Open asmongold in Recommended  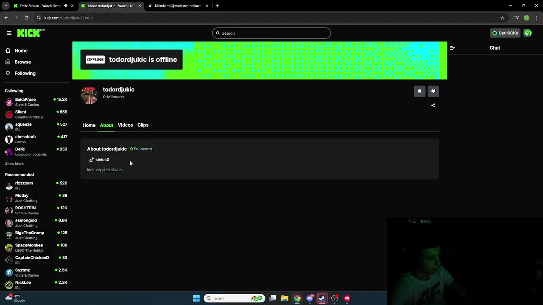tap(36, 223)
